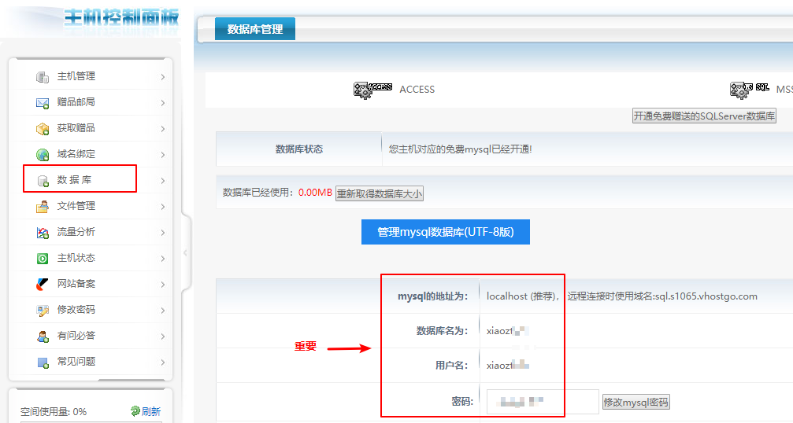
Task: Click the 流量分析 chart icon
Action: click(43, 232)
